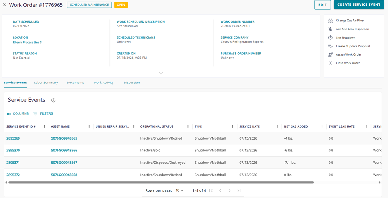Screen dimensions: 388x198
Task: Open asset 5076GO9943568
Action: tap(64, 175)
